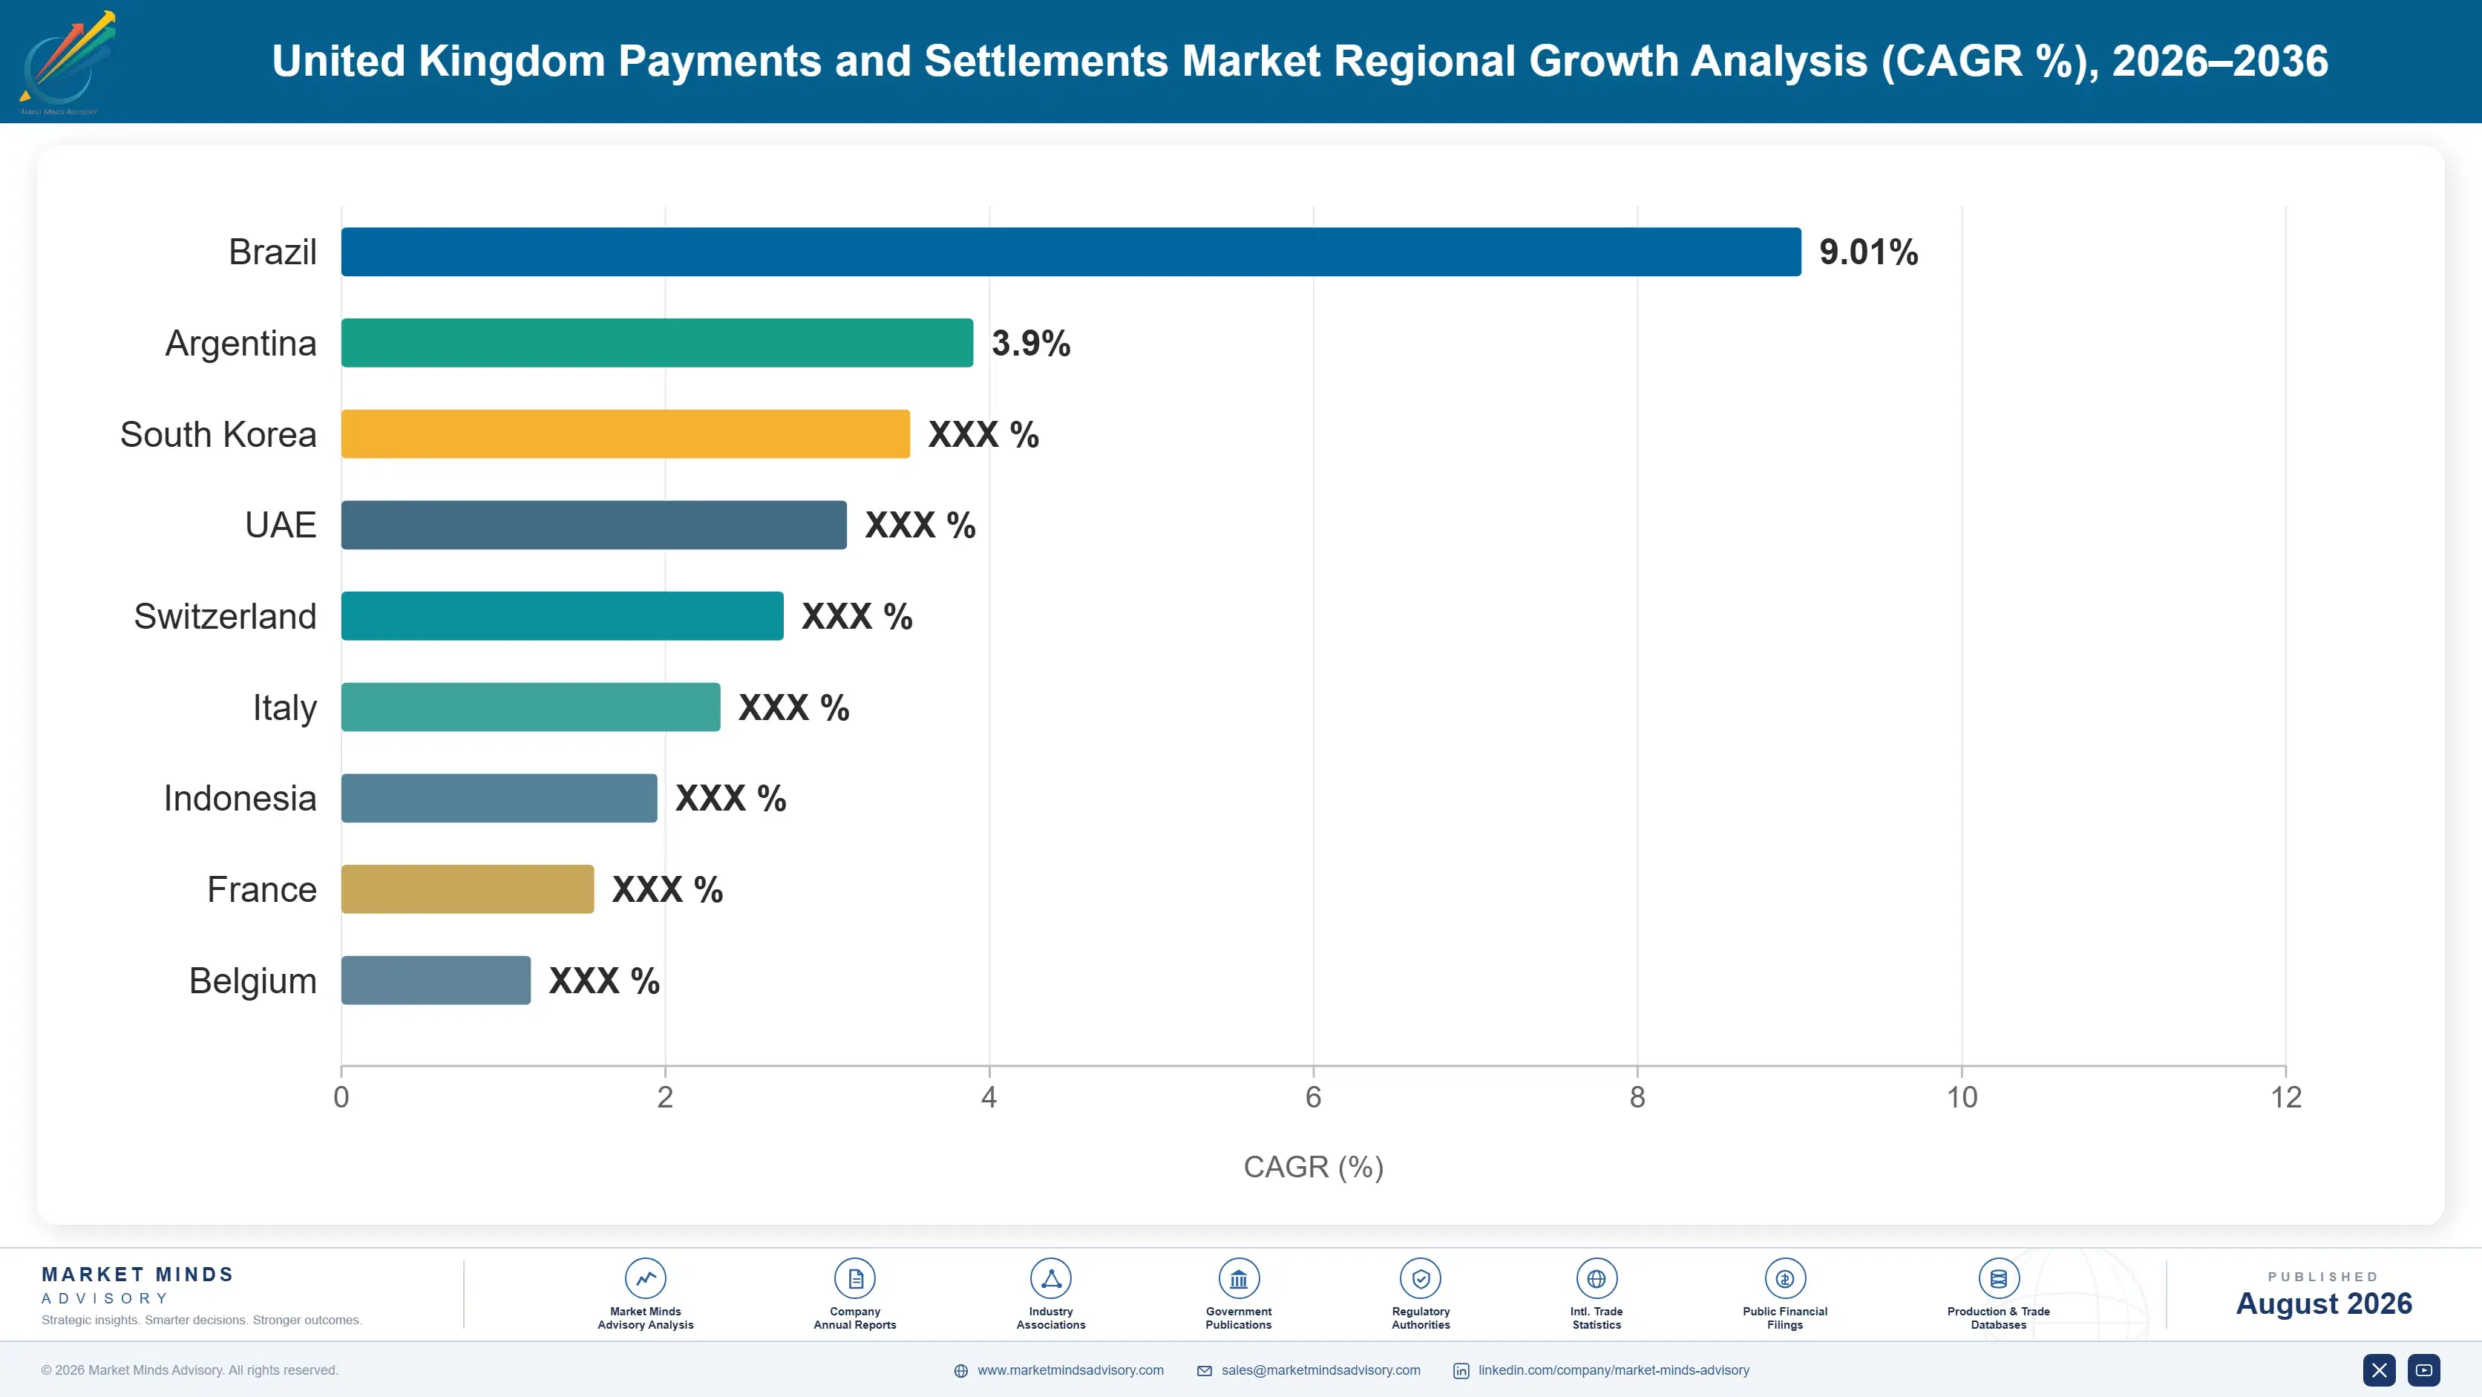
Task: Click the green Argentina bar
Action: [x=657, y=343]
